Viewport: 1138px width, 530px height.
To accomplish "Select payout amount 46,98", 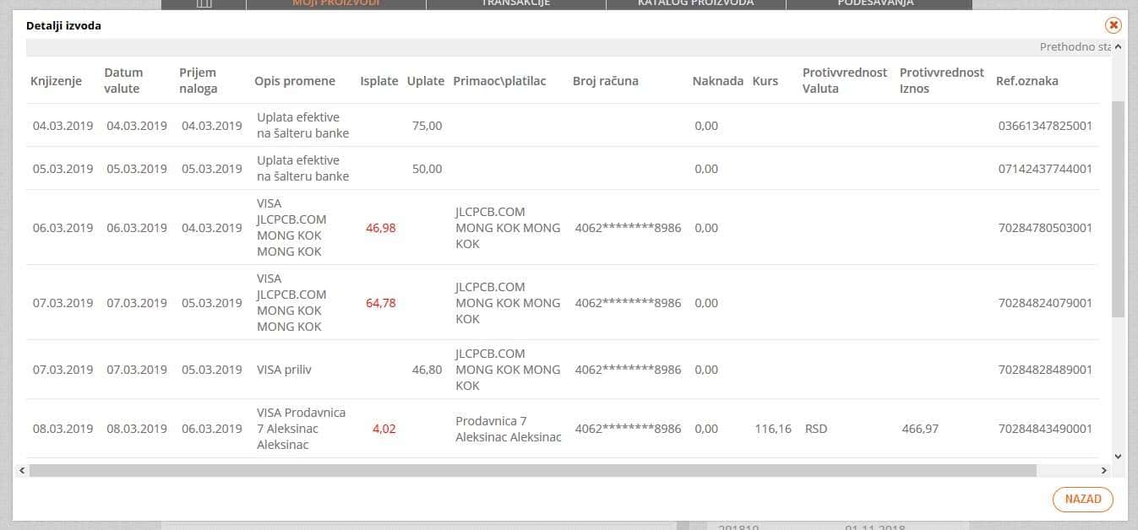I will pos(381,228).
